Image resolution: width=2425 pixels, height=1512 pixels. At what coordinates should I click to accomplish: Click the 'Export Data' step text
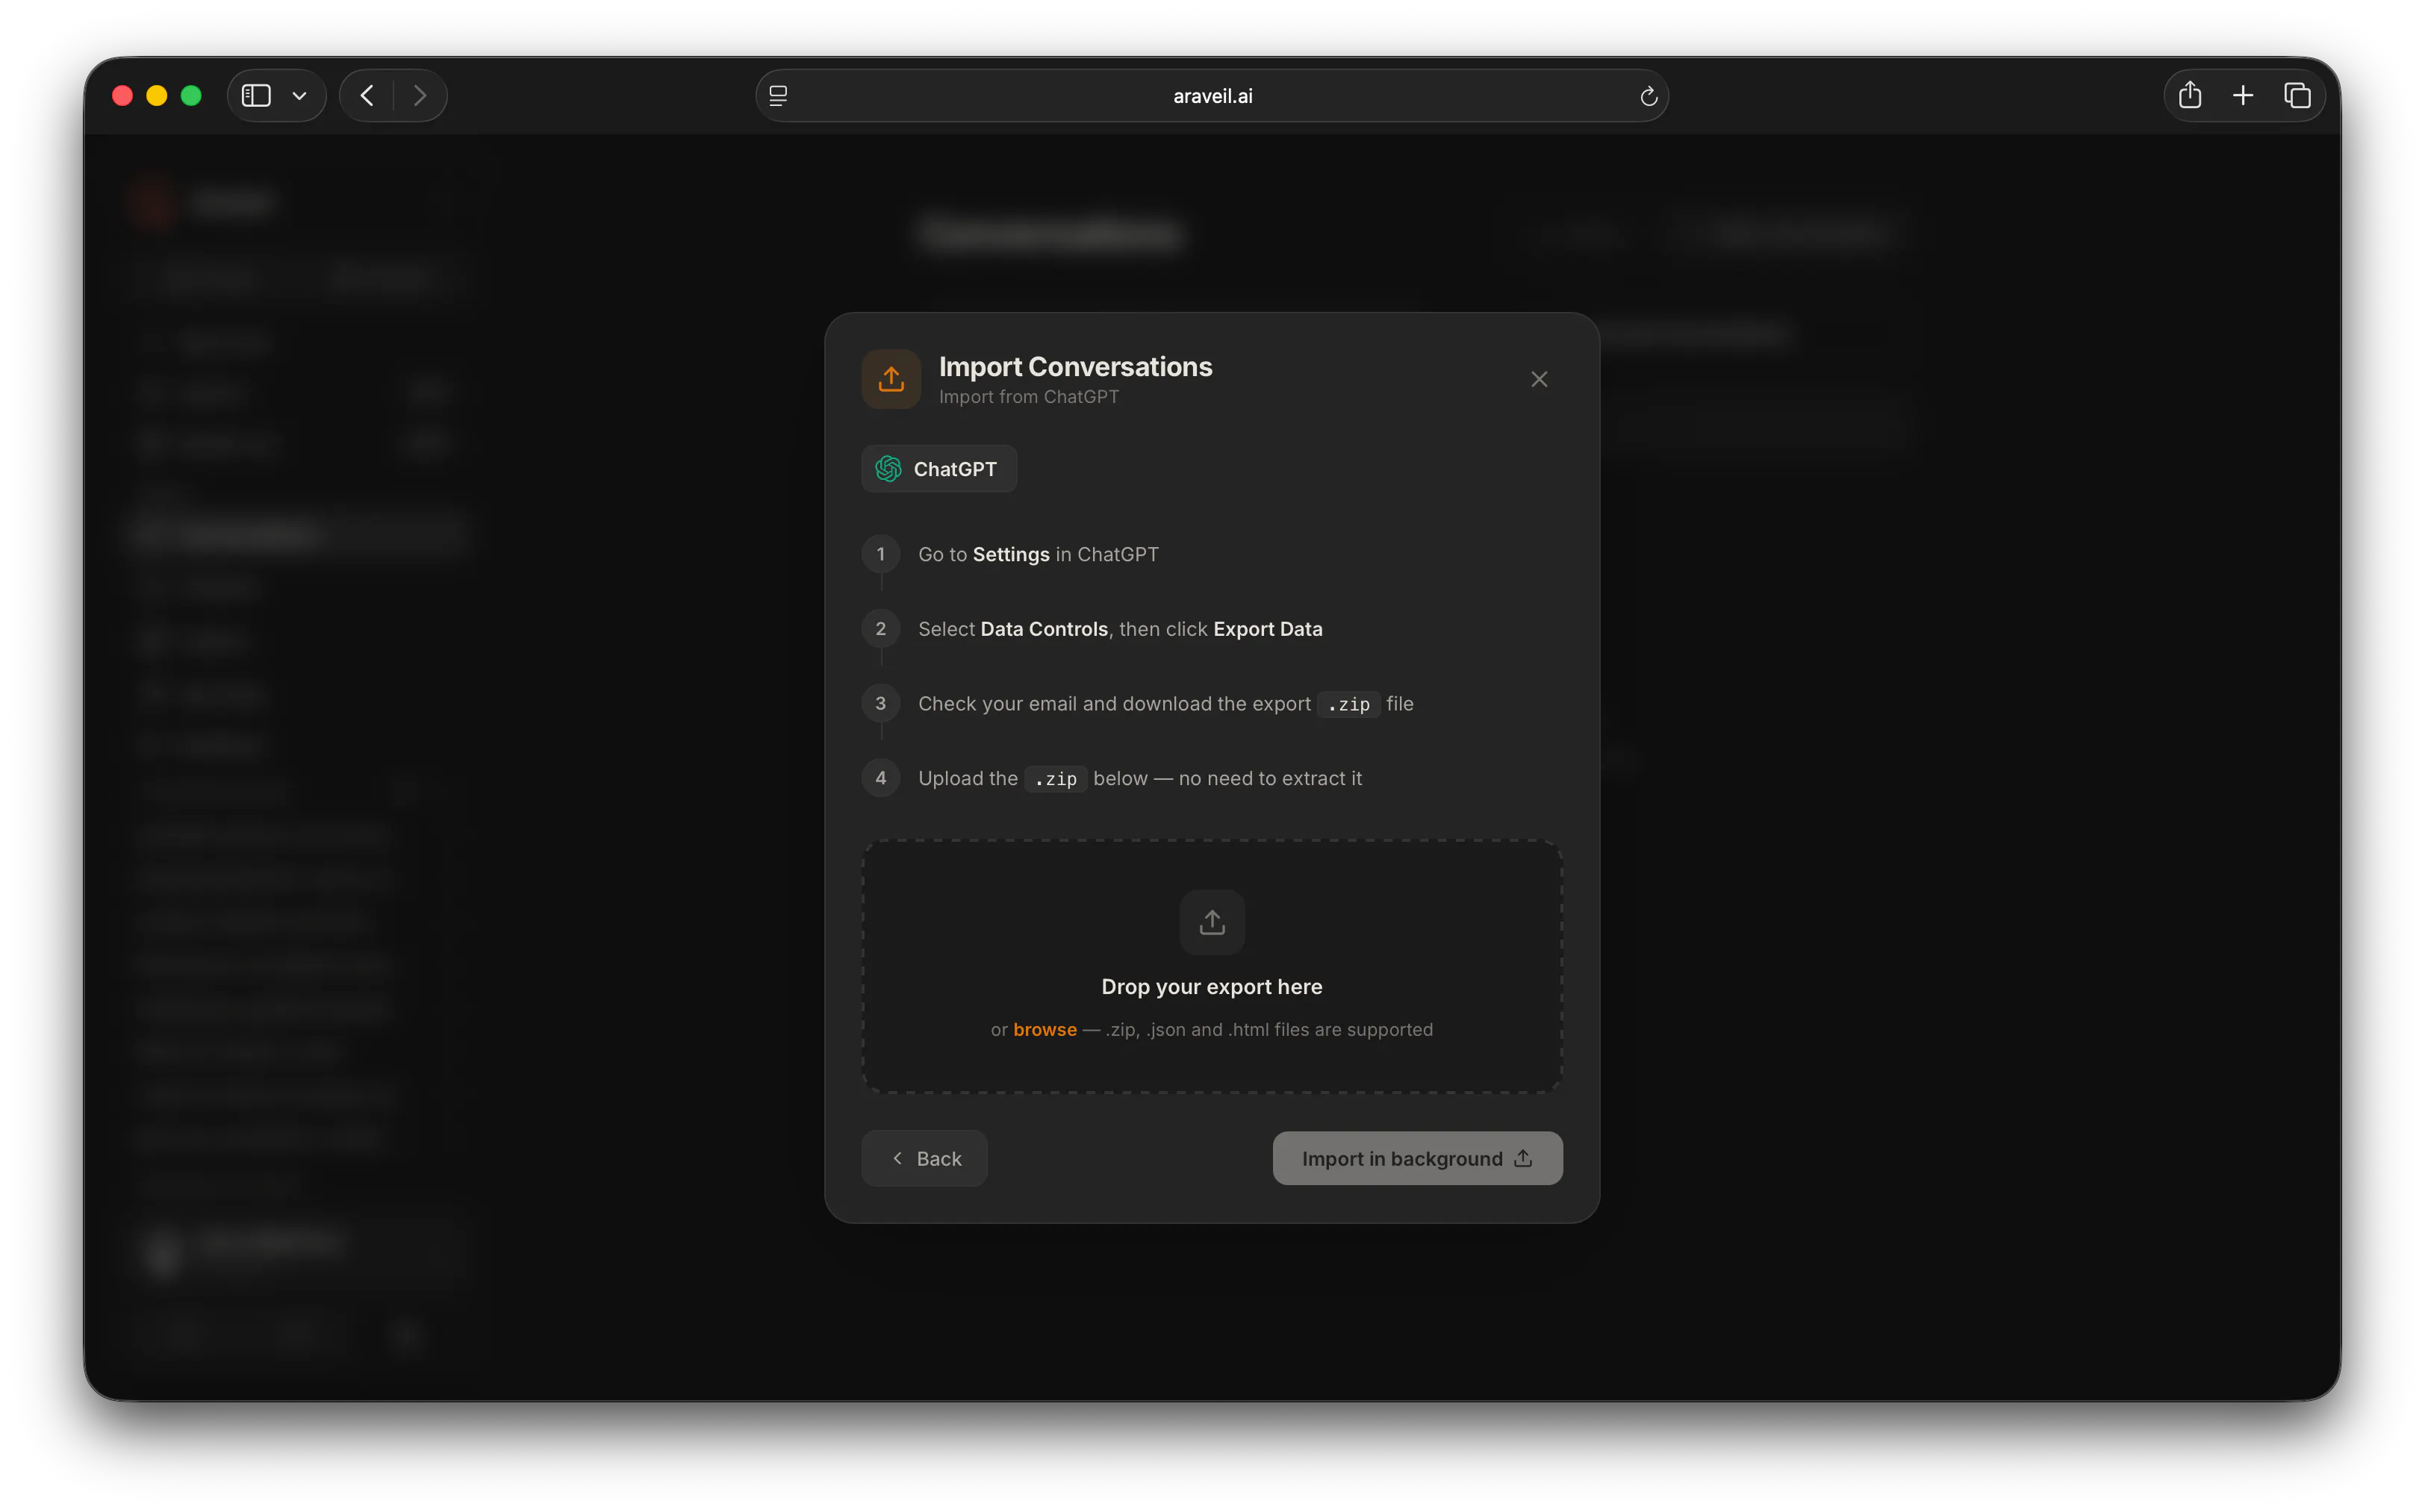pyautogui.click(x=1268, y=629)
